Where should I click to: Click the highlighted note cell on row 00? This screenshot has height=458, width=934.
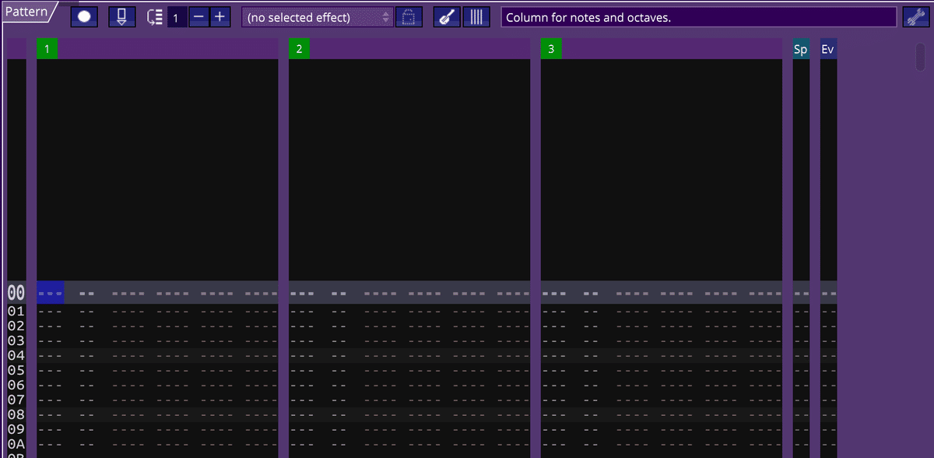[51, 293]
